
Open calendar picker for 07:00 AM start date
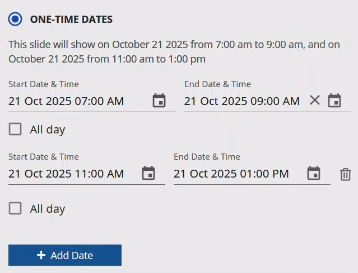click(159, 101)
